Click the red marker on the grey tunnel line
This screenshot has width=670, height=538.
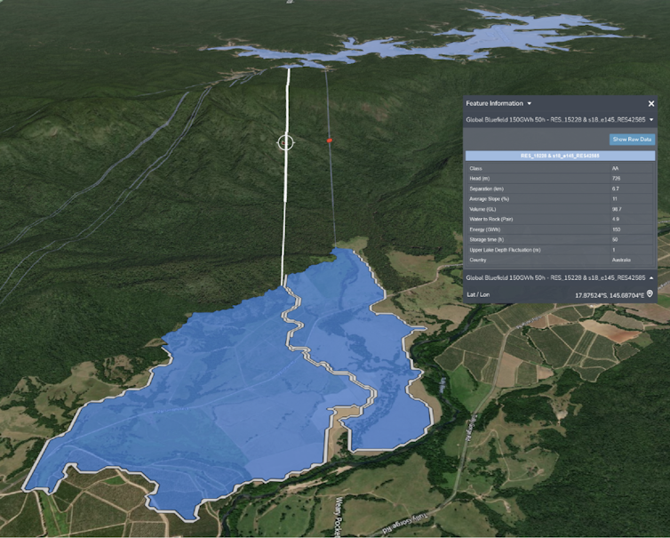click(330, 140)
